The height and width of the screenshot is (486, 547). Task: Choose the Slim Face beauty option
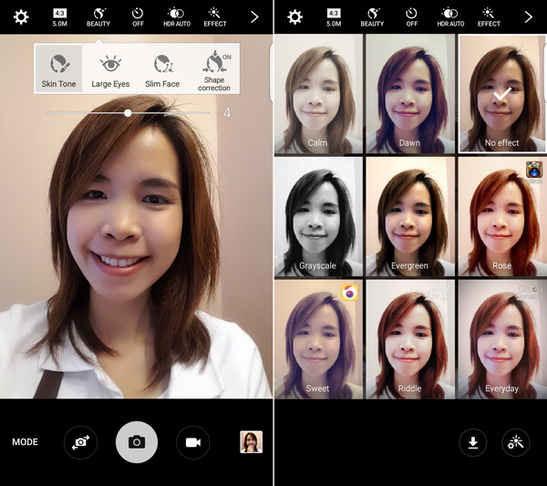point(162,69)
